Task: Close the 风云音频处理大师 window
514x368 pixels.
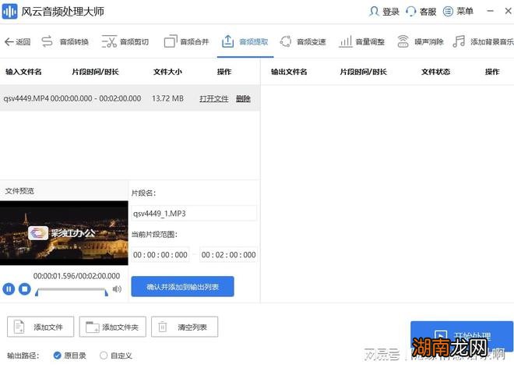Action: tap(508, 11)
